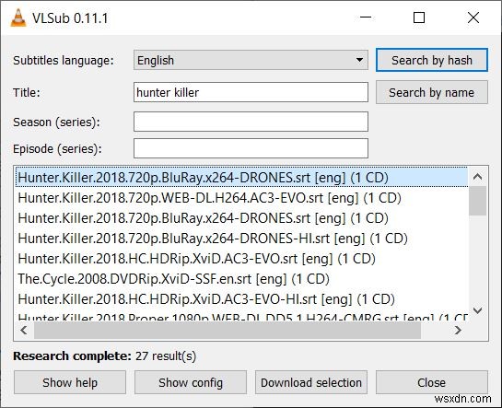
Task: Select the HC.HDRip.XviD.AC3-EVO.srt result
Action: click(x=242, y=259)
